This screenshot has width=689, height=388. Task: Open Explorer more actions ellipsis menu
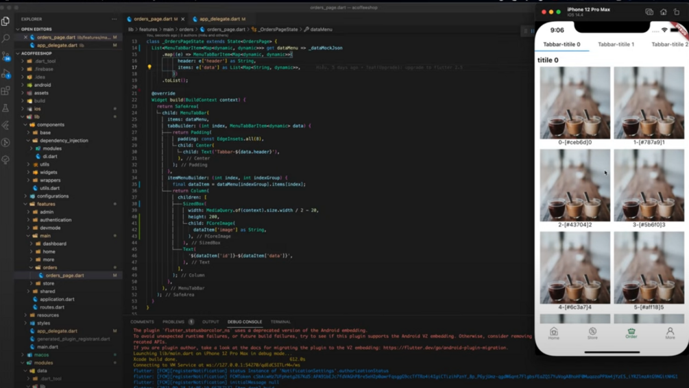(114, 19)
